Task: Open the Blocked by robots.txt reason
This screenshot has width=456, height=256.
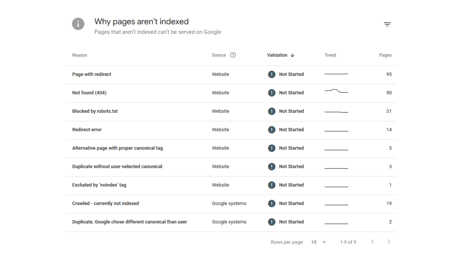Action: (x=95, y=111)
